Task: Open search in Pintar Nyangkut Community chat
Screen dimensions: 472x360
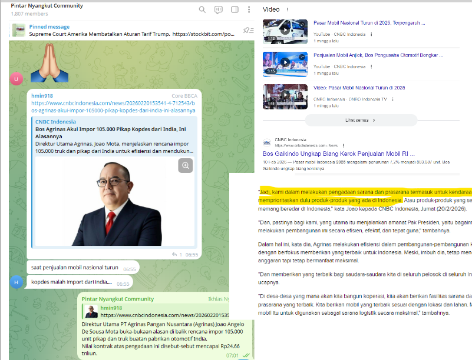Action: click(x=202, y=9)
